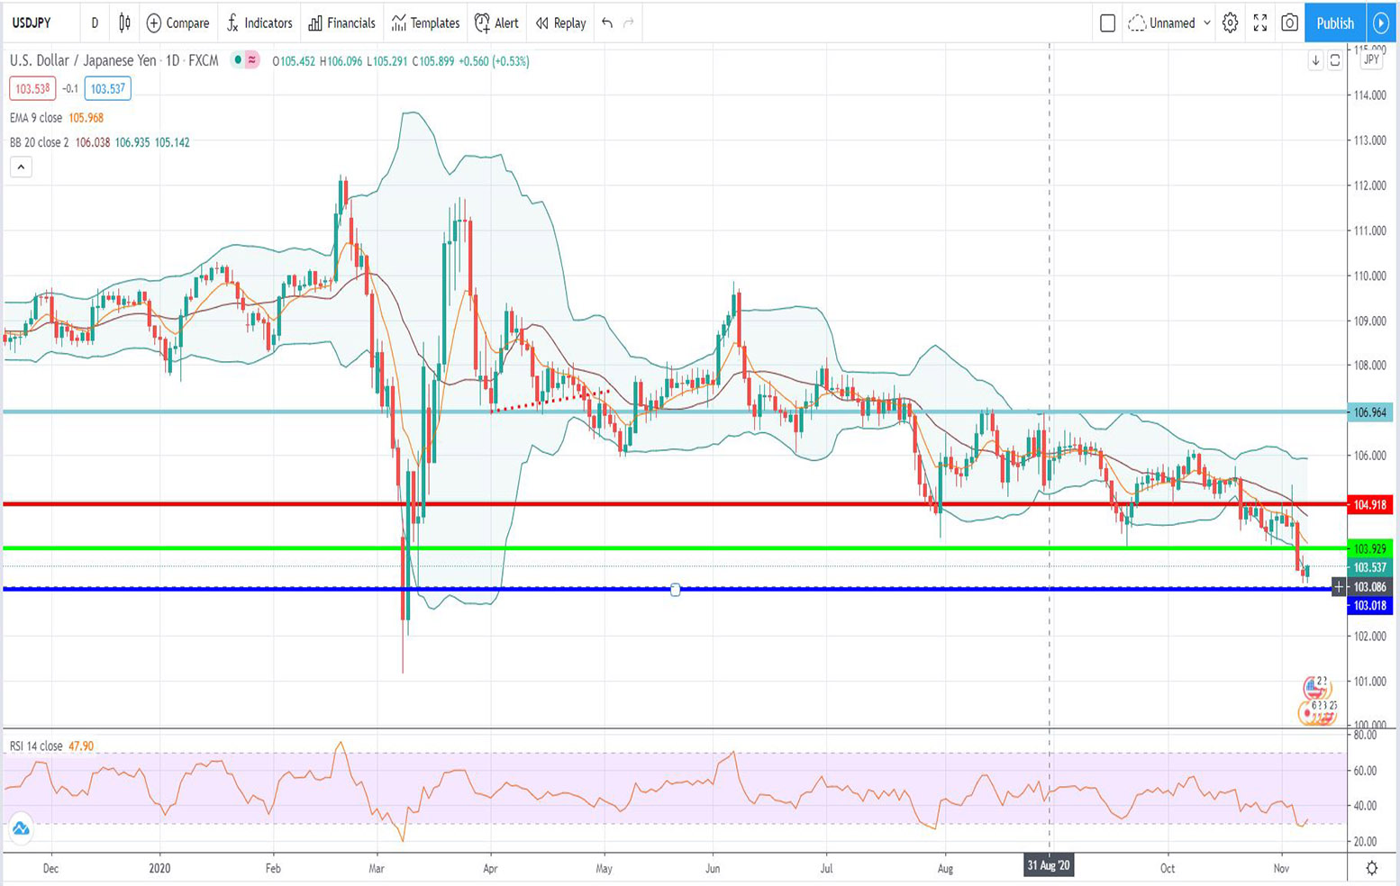Viewport: 1400px width, 886px height.
Task: Click the chart settings gear icon
Action: click(x=1230, y=23)
